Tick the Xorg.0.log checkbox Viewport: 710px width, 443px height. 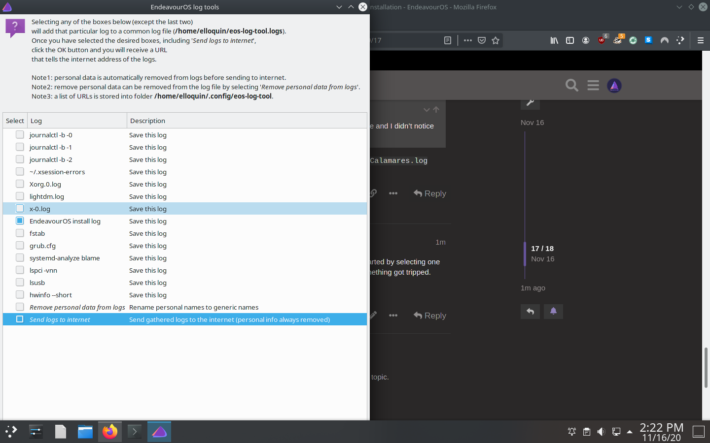20,184
